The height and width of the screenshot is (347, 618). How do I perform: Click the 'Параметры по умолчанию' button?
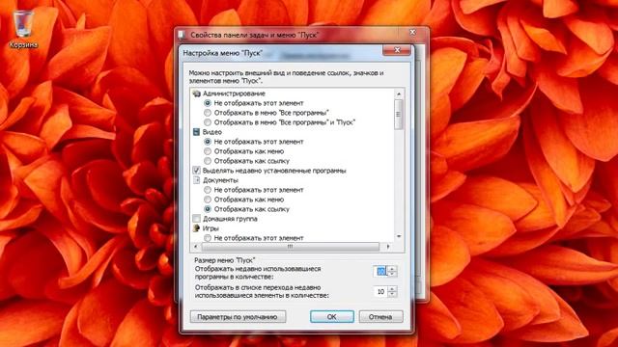click(239, 317)
